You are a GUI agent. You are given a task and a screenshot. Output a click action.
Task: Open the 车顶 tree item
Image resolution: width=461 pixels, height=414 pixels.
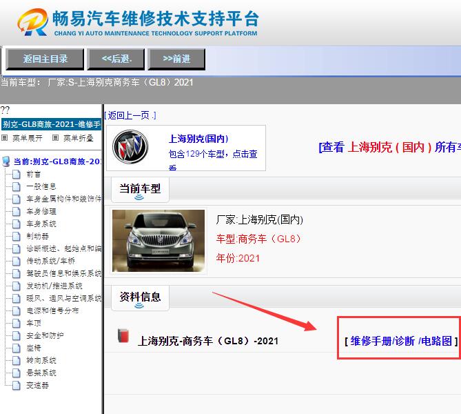click(x=34, y=323)
